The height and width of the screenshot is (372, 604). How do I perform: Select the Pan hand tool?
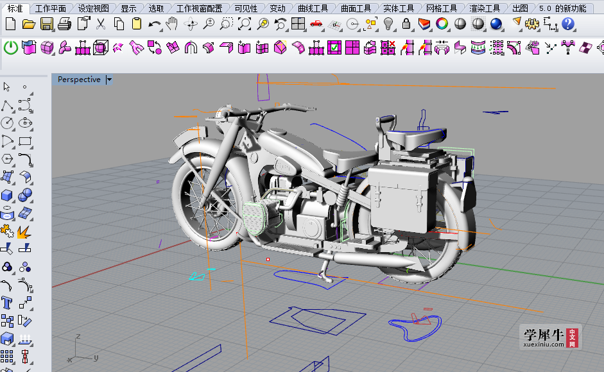(x=172, y=24)
